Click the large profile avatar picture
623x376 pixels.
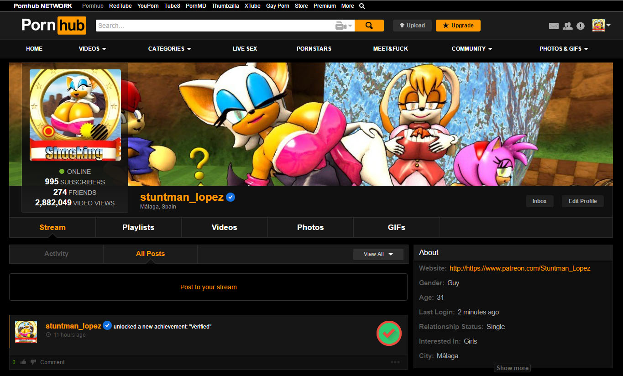75,115
